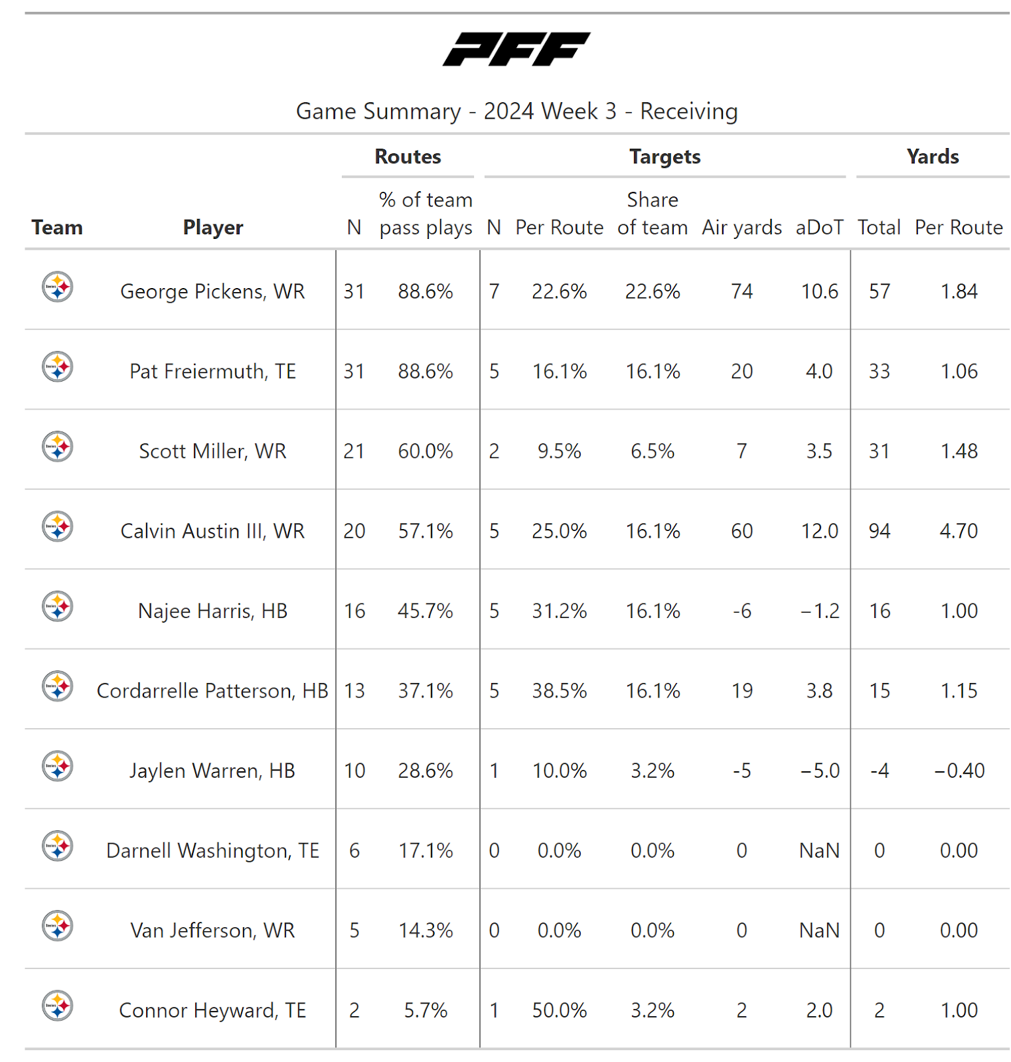1011x1062 pixels.
Task: Click Steelers logo beside Pat Freiermuth
Action: (58, 367)
